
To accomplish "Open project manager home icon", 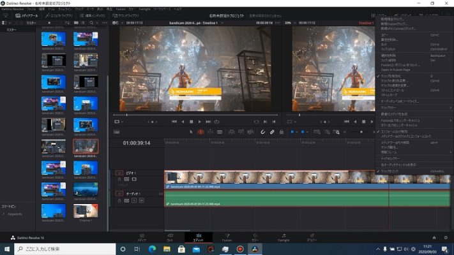I will (x=434, y=238).
